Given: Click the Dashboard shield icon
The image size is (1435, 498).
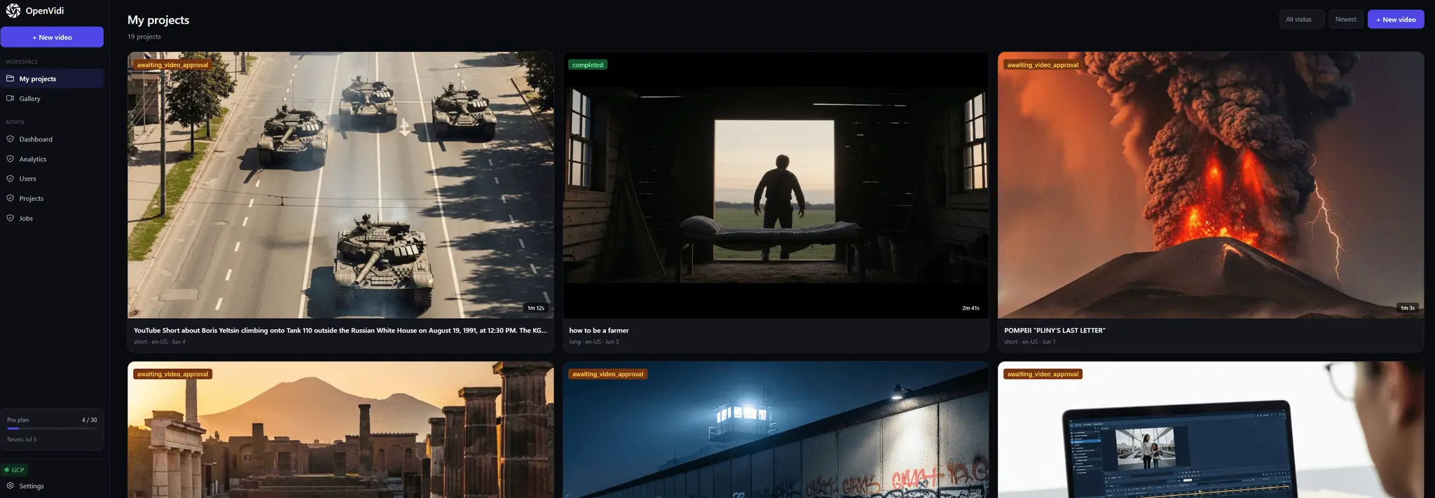Looking at the screenshot, I should point(11,139).
